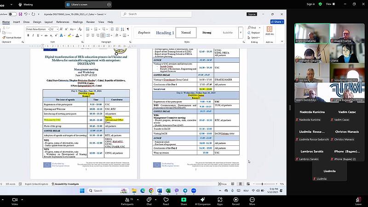Apply italic formatting
Image resolution: width=368 pixels, height=207 pixels.
pyautogui.click(x=33, y=35)
